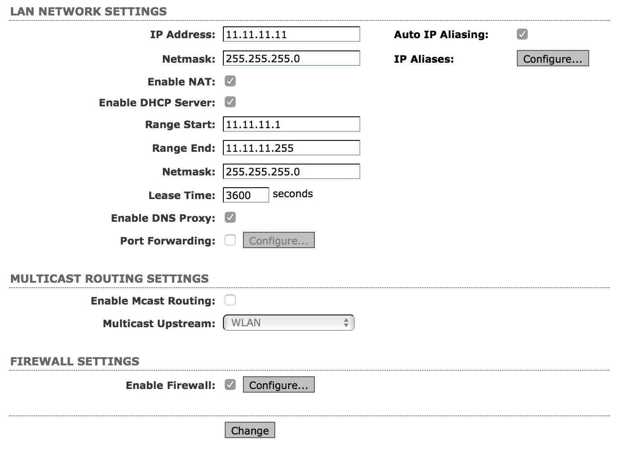Click the Lease Time seconds field
The width and height of the screenshot is (621, 449).
coord(246,195)
